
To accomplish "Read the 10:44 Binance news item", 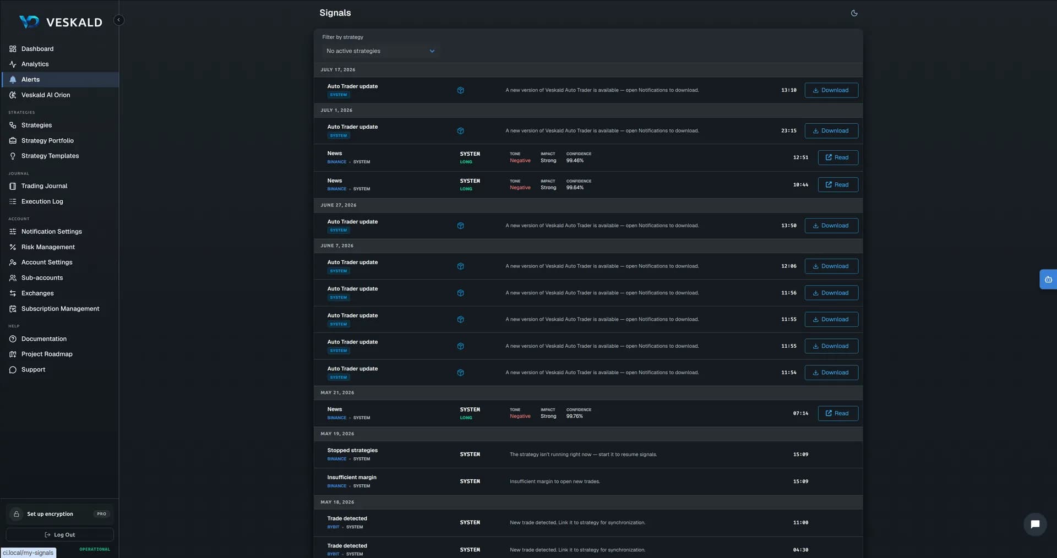I will coord(837,185).
